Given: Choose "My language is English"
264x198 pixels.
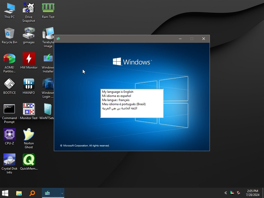Looking at the screenshot, I should 132,92.
